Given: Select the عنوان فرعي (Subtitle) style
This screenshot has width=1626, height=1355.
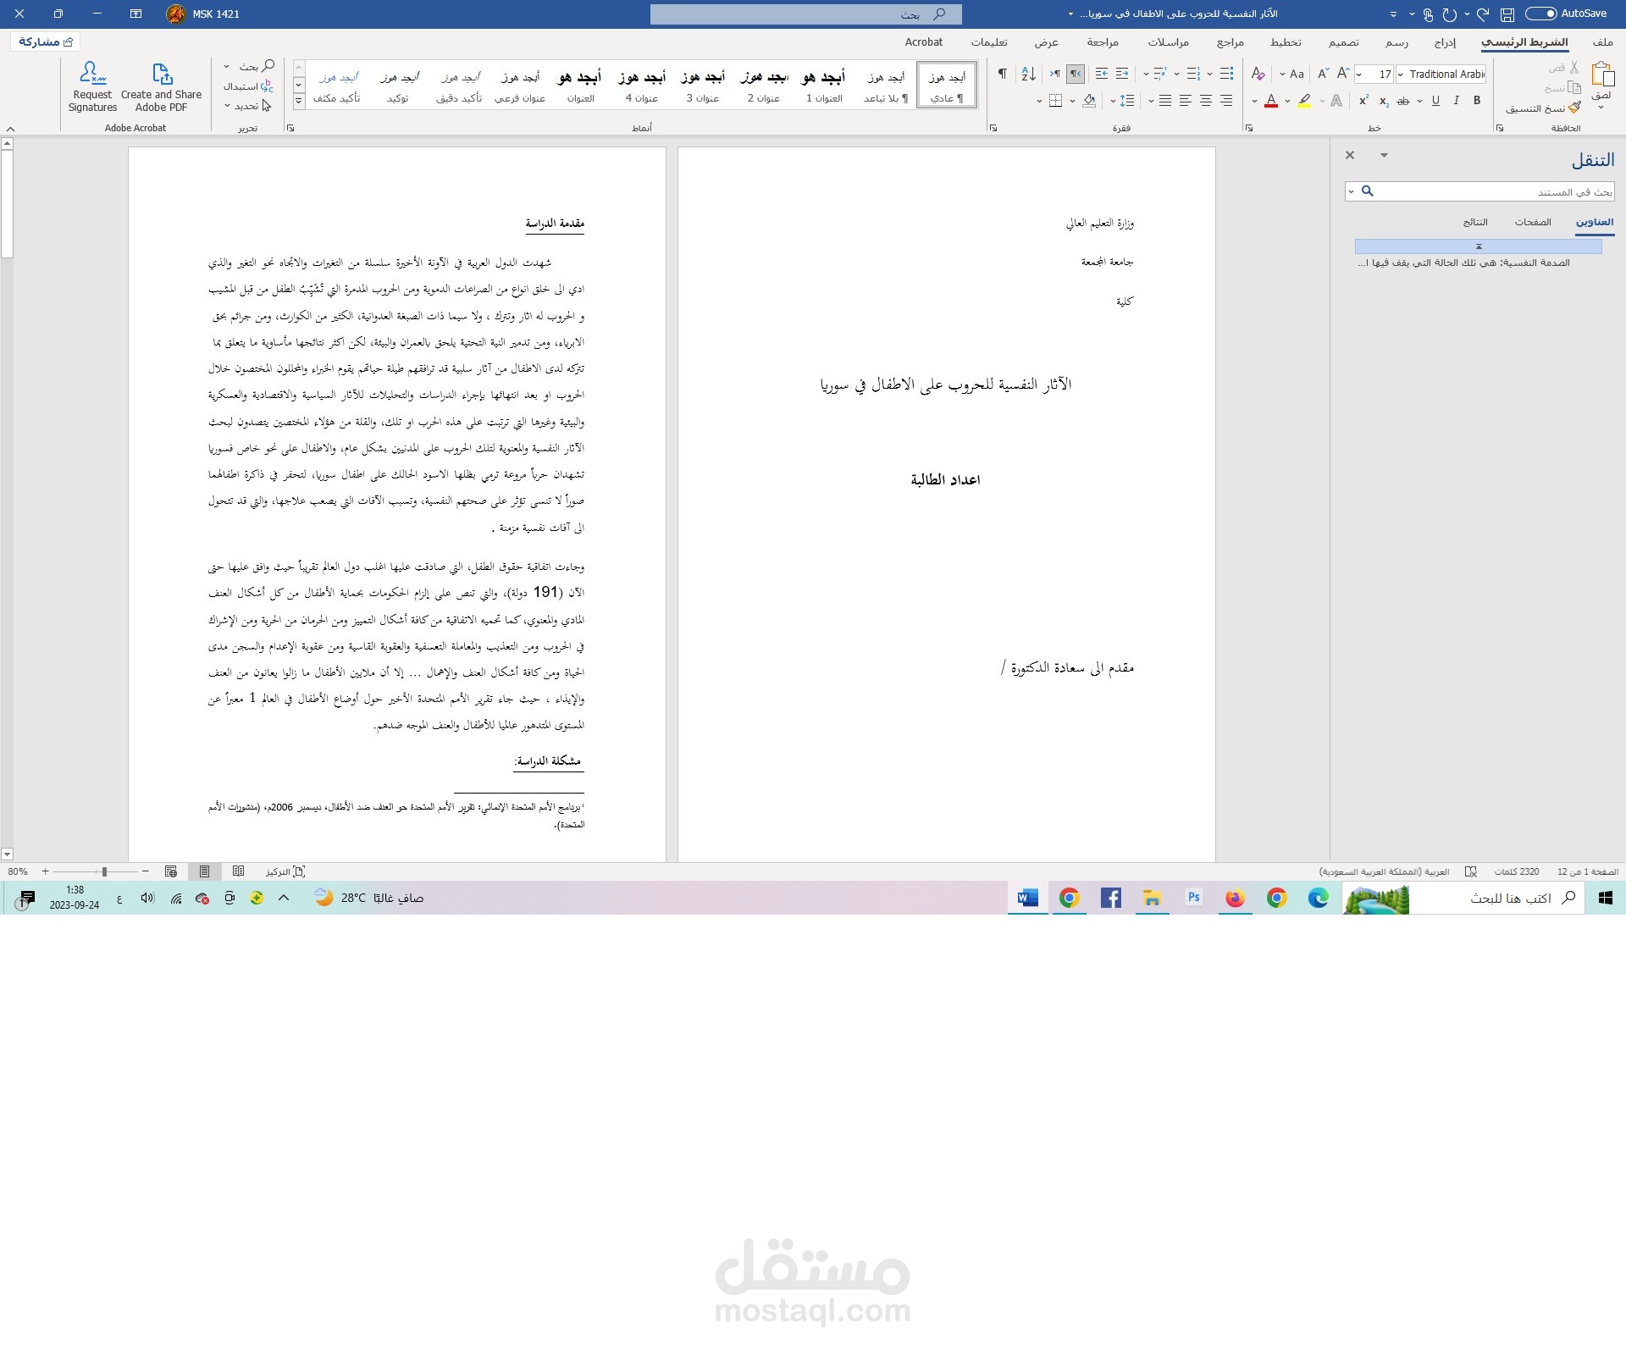Looking at the screenshot, I should (x=519, y=85).
